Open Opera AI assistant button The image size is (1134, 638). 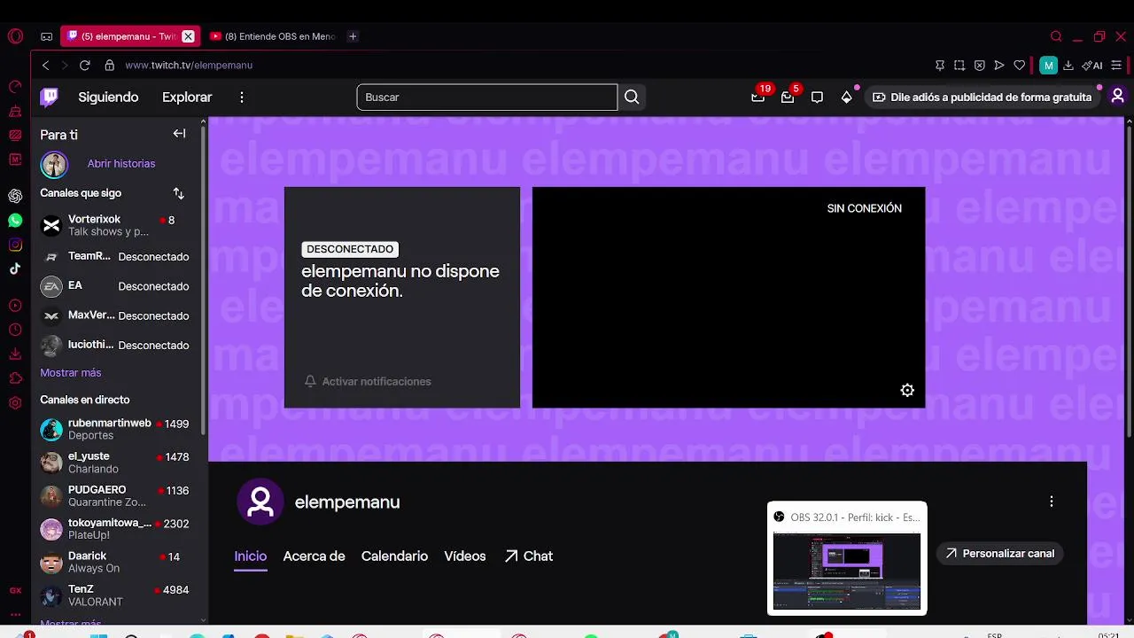1092,65
